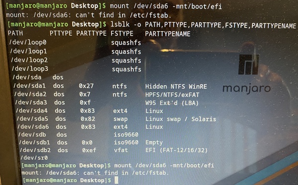298x185 pixels.
Task: Click the "/dev/sda3" path entry
Action: (x=31, y=103)
